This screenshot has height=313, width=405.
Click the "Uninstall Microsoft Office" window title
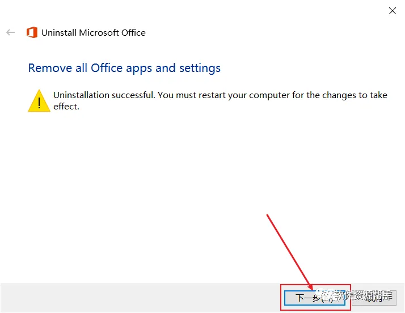tap(94, 33)
